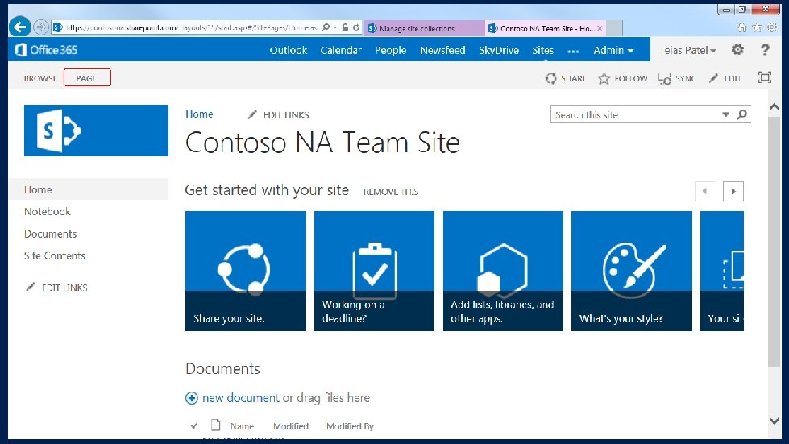Expand the search scope dropdown arrow
Image resolution: width=789 pixels, height=444 pixels.
725,114
